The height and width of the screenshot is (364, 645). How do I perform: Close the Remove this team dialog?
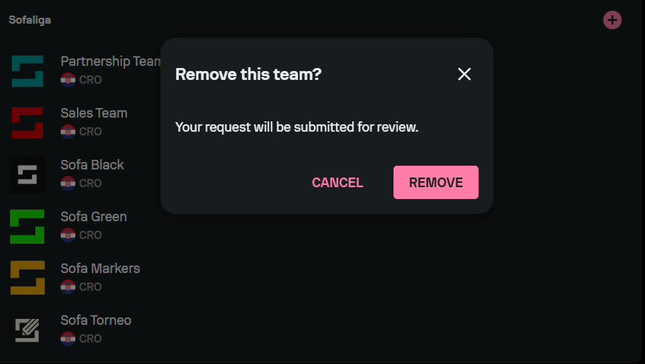tap(464, 74)
